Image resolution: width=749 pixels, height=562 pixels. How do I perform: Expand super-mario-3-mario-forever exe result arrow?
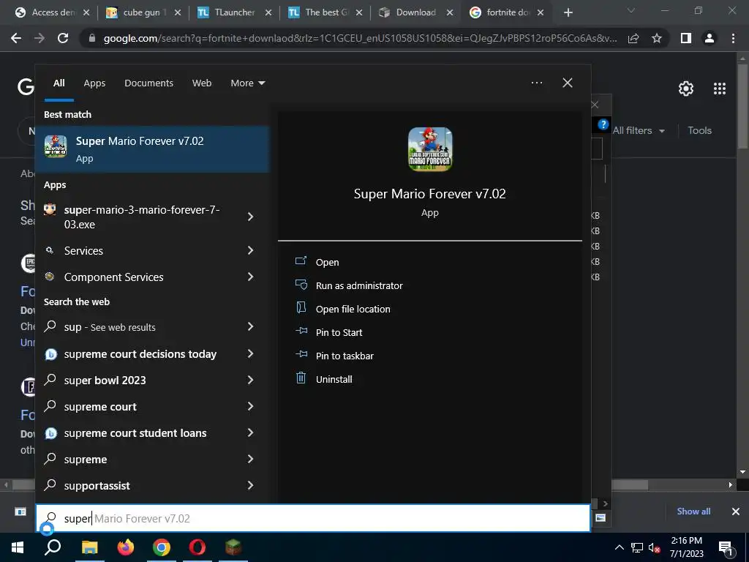coord(250,217)
